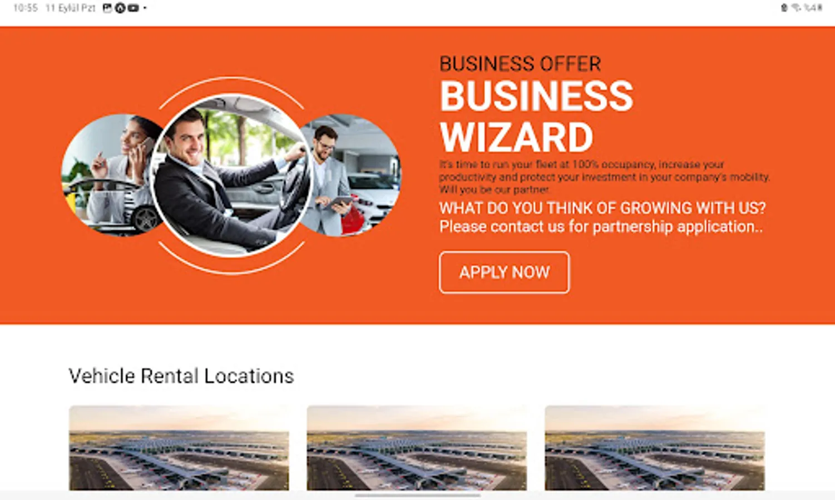Image resolution: width=835 pixels, height=500 pixels.
Task: Tap the BUSINESS OFFER label
Action: coord(520,64)
